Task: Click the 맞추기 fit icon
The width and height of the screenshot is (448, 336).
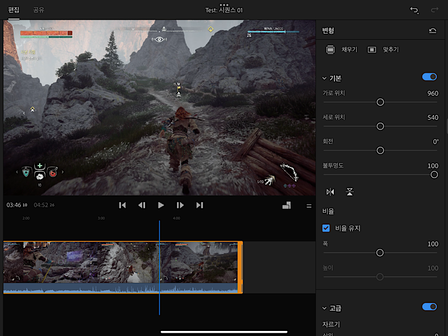Action: click(x=372, y=50)
